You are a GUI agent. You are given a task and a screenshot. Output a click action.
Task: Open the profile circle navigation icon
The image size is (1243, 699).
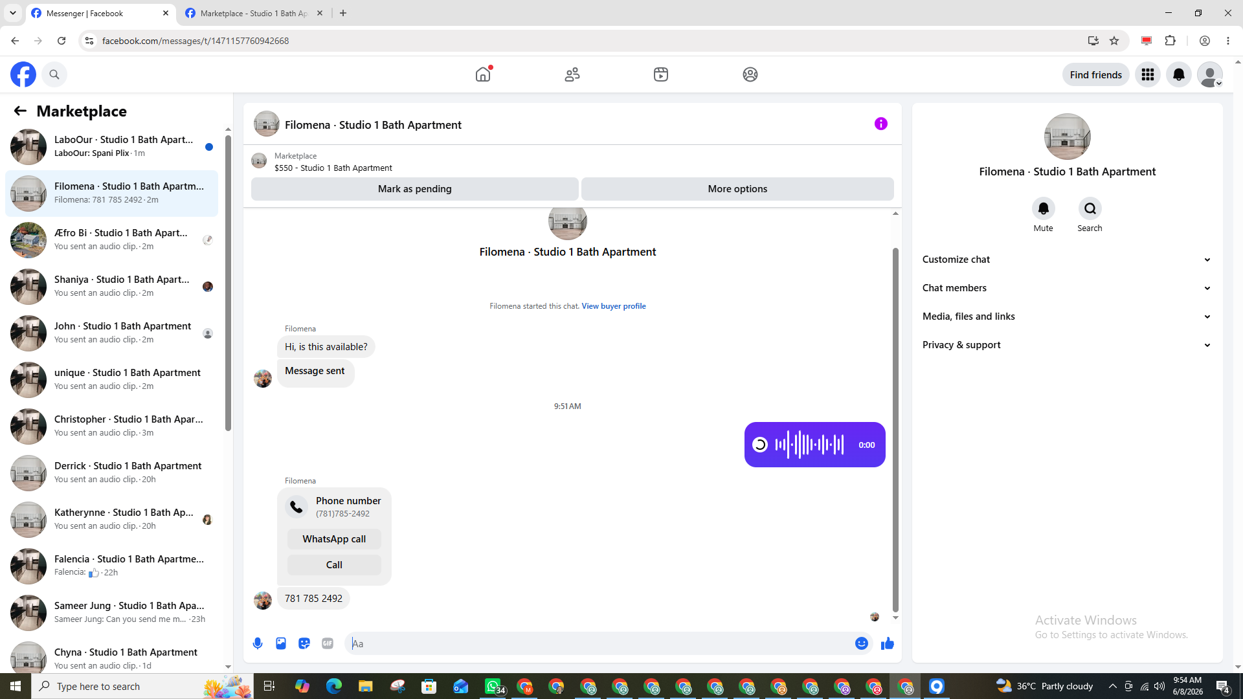750,74
